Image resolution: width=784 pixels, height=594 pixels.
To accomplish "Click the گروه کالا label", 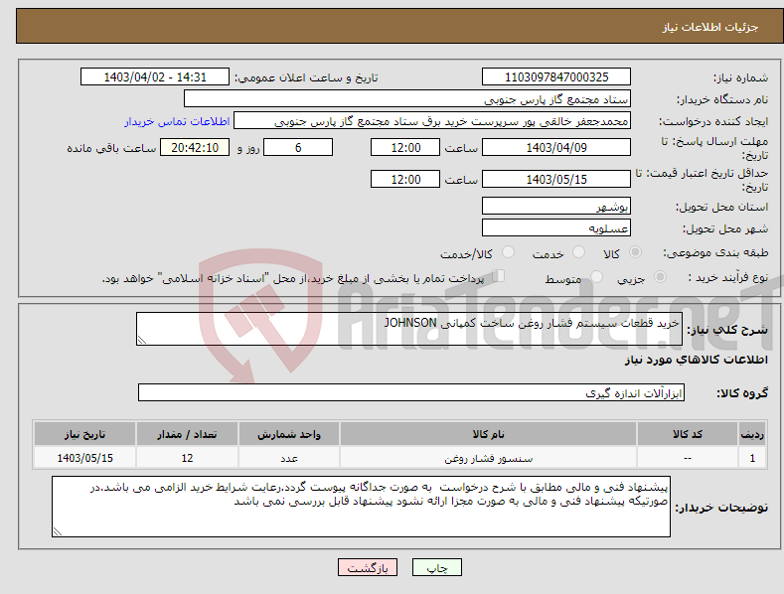I will click(x=742, y=393).
